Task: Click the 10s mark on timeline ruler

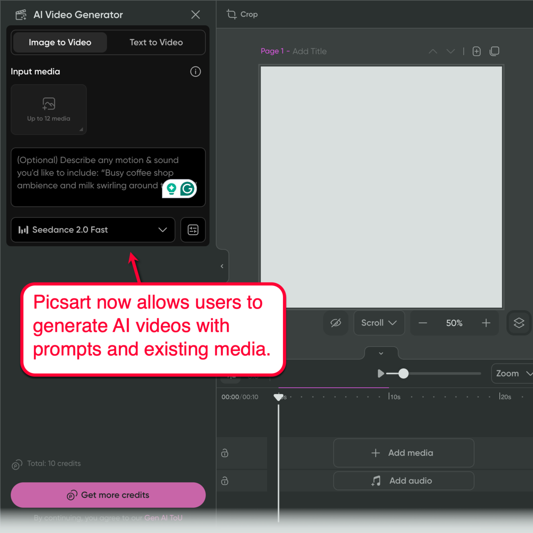Action: [x=394, y=397]
